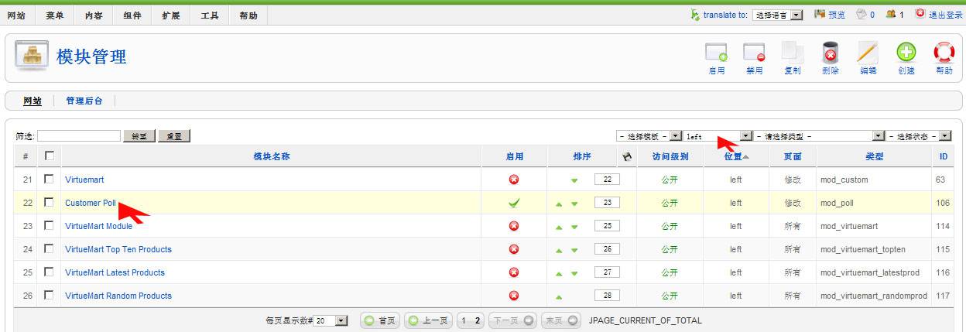Viewport: 966px width, 332px height.
Task: Open the 工具 menu
Action: [210, 15]
